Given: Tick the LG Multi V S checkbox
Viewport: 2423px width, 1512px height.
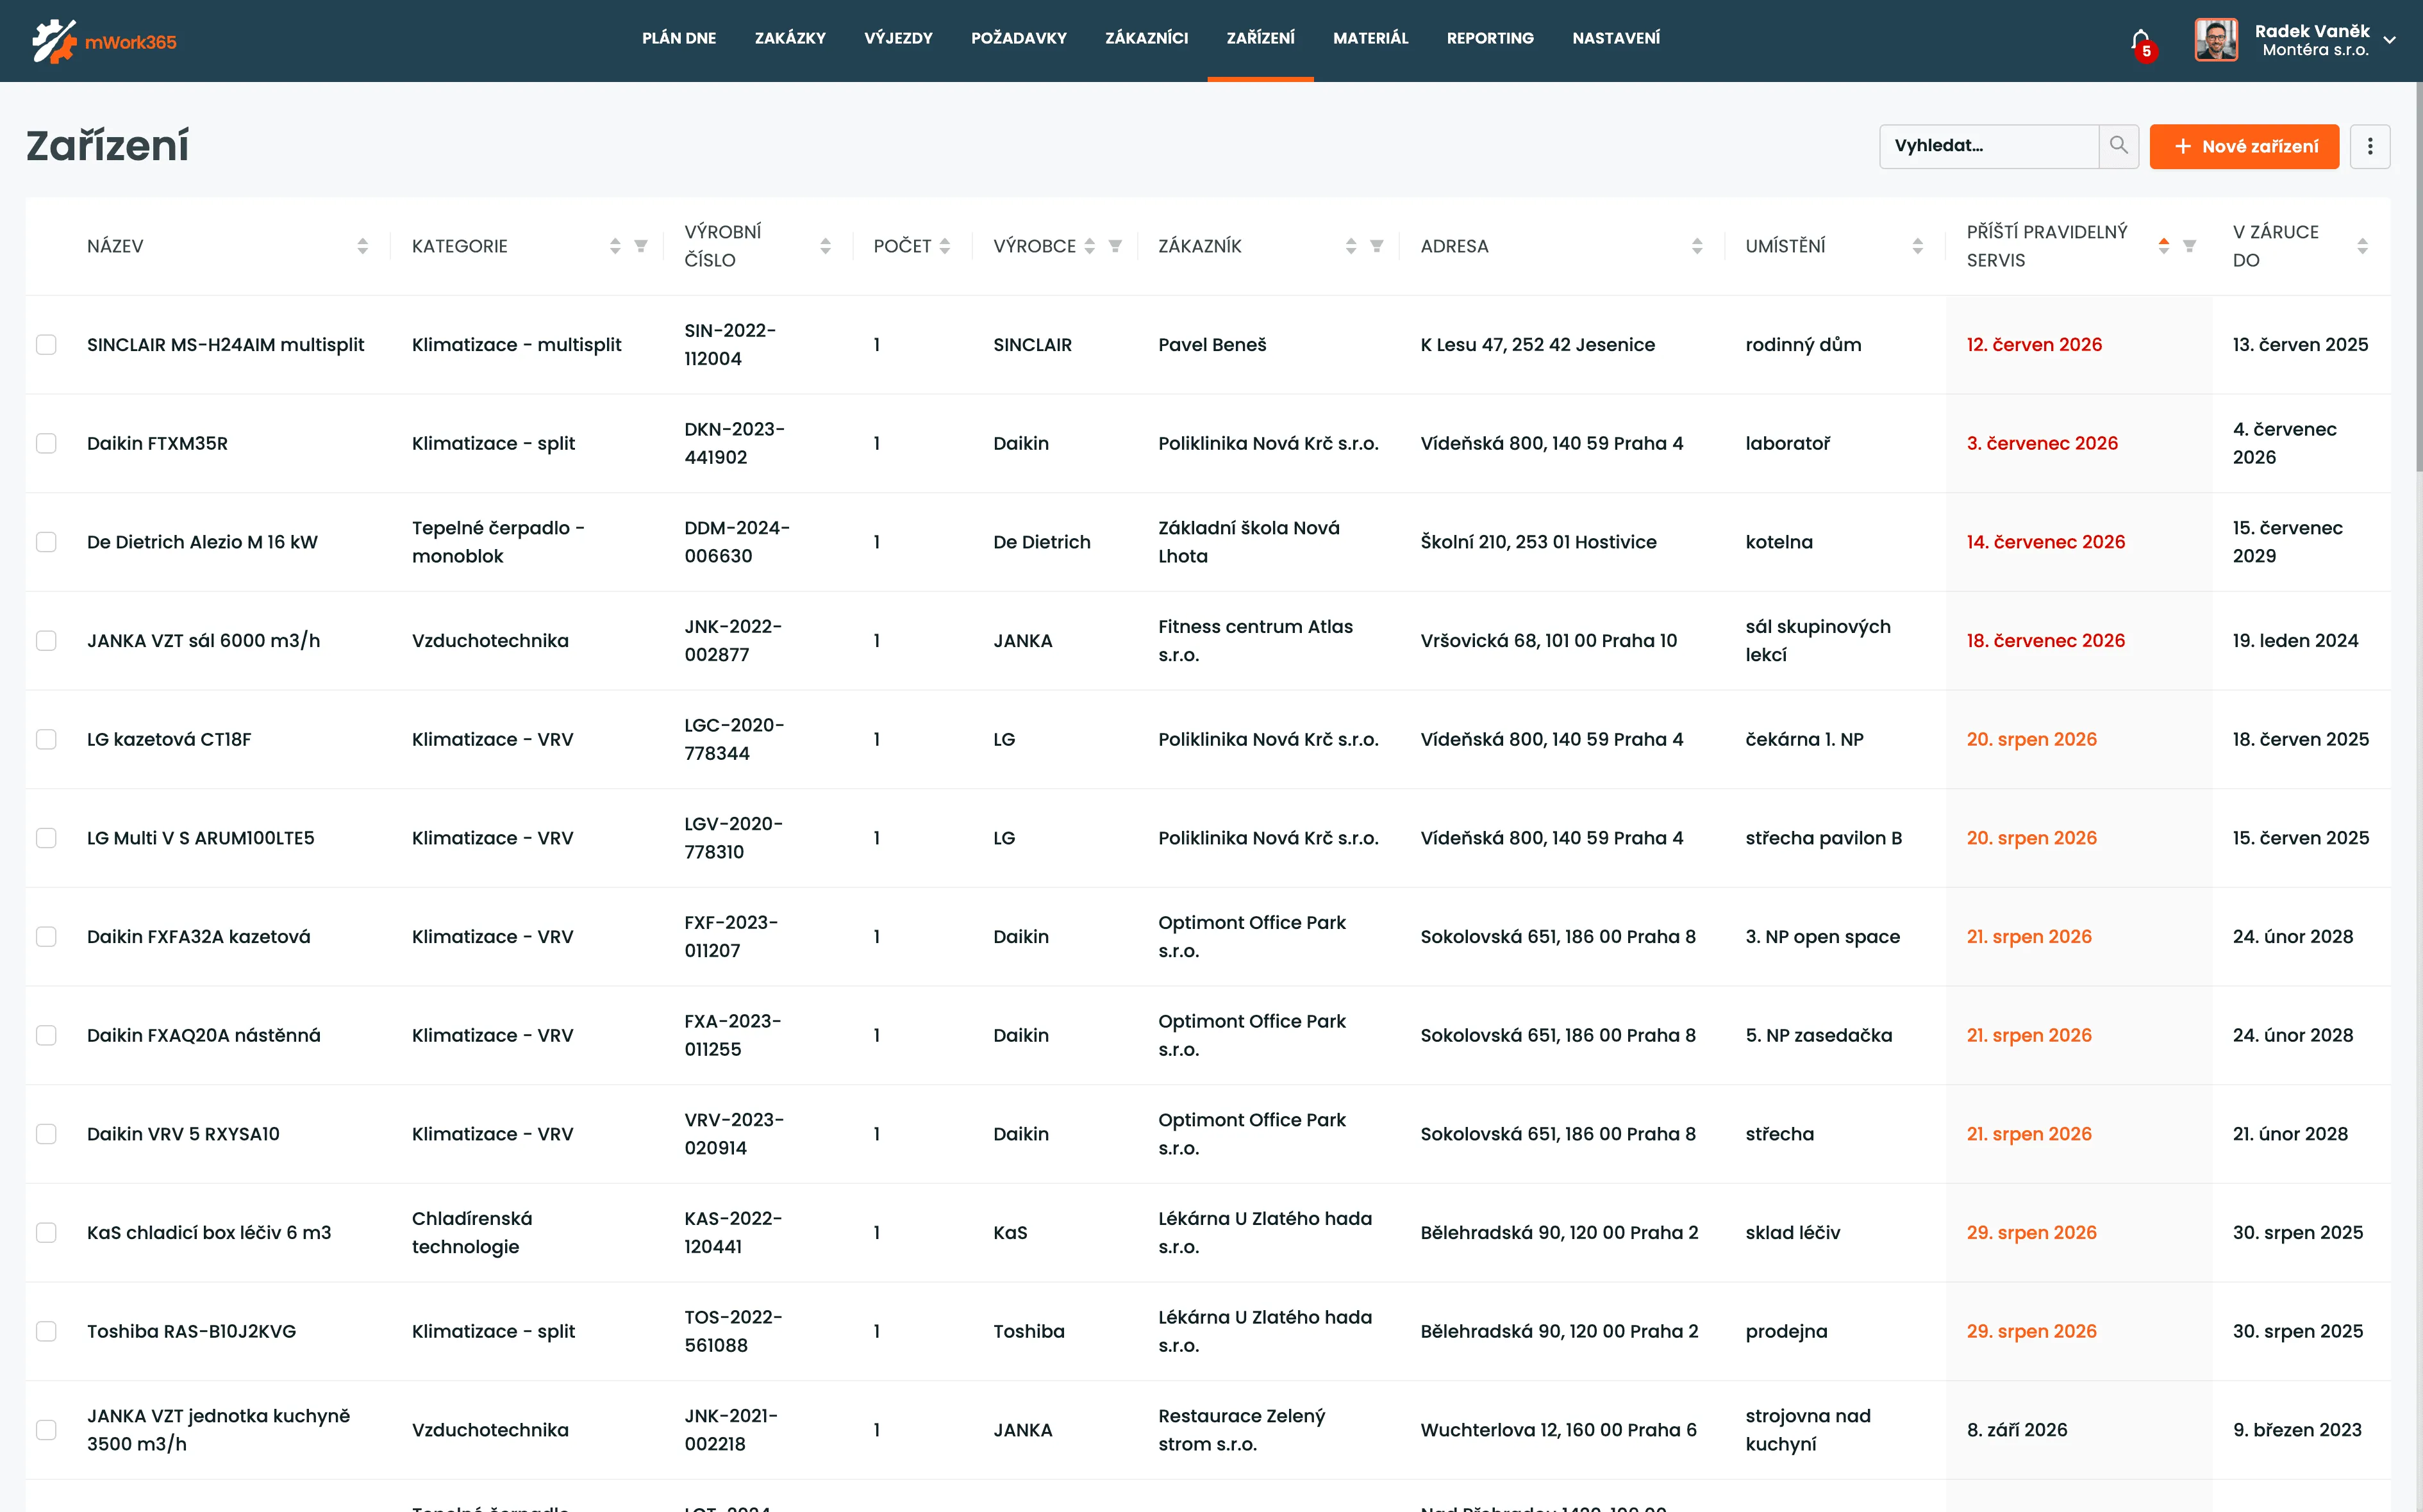Looking at the screenshot, I should pos(46,838).
